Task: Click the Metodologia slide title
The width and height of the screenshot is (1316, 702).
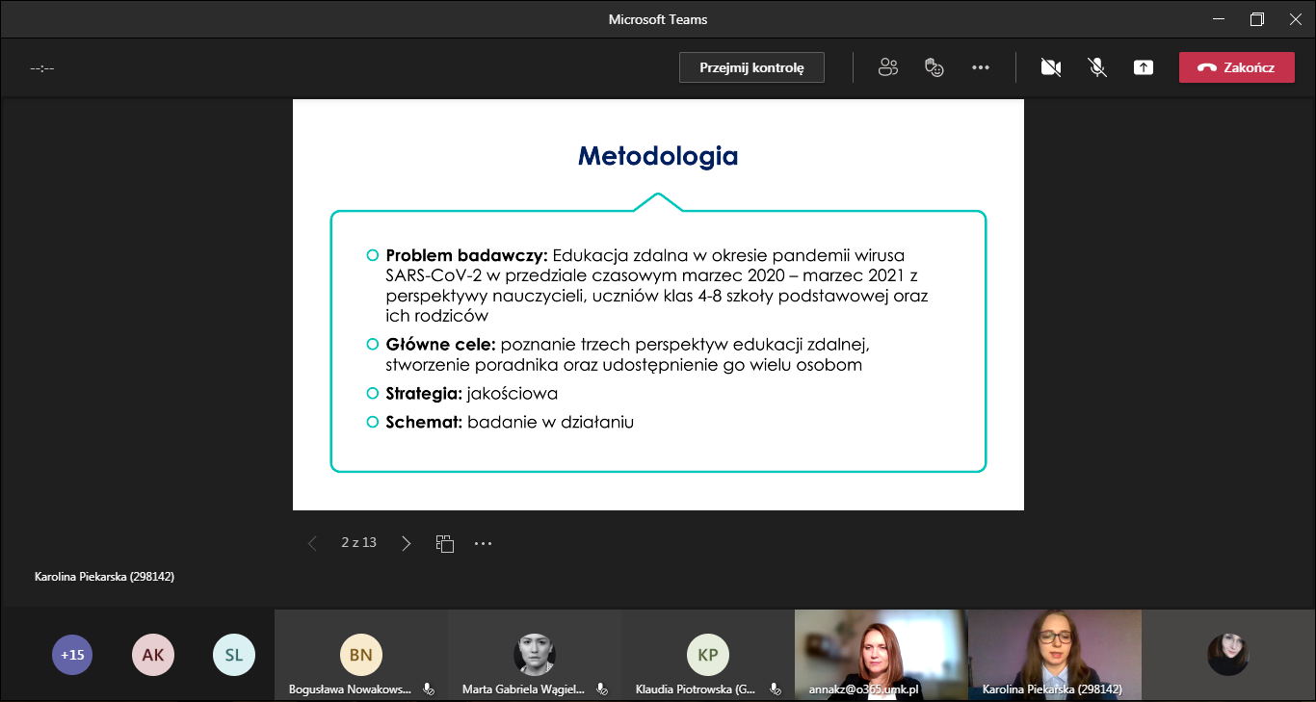Action: pos(658,156)
